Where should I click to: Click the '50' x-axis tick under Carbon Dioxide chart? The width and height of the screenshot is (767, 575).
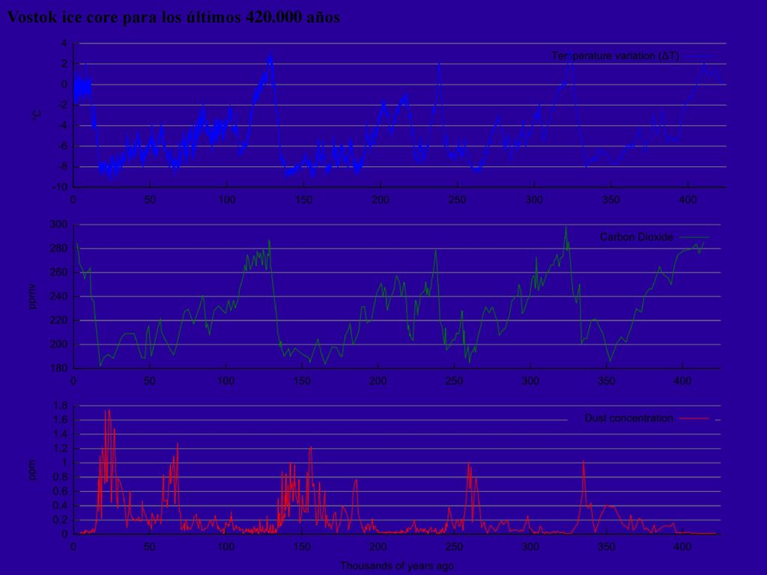pos(150,380)
